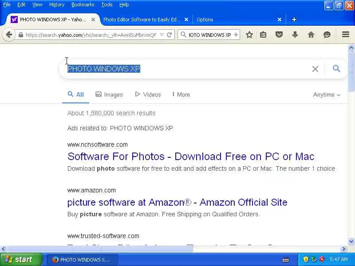Go back with the browser back arrow
Image resolution: width=355 pixels, height=266 pixels.
(9, 35)
